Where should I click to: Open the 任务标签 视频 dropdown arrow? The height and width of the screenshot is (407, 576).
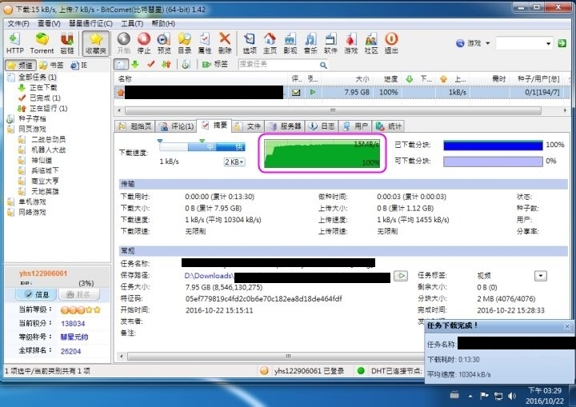pos(540,276)
